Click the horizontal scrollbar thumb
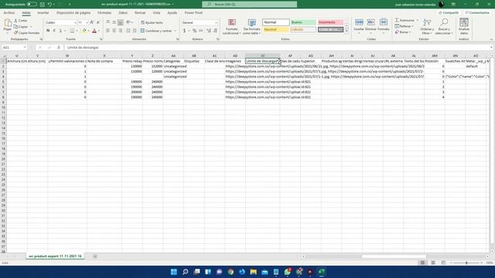 (x=394, y=256)
